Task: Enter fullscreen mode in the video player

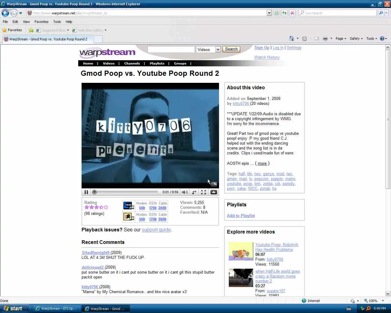Action: [x=203, y=192]
